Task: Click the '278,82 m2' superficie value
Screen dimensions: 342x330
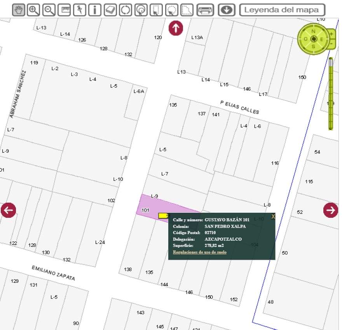Action: click(x=214, y=245)
